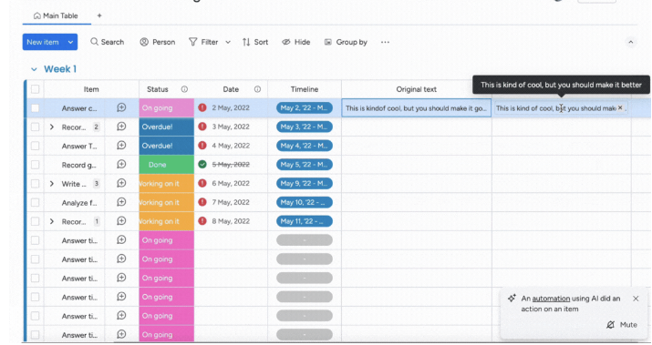652x345 pixels.
Task: Select the checkbox for the Record g... row
Action: coord(35,165)
